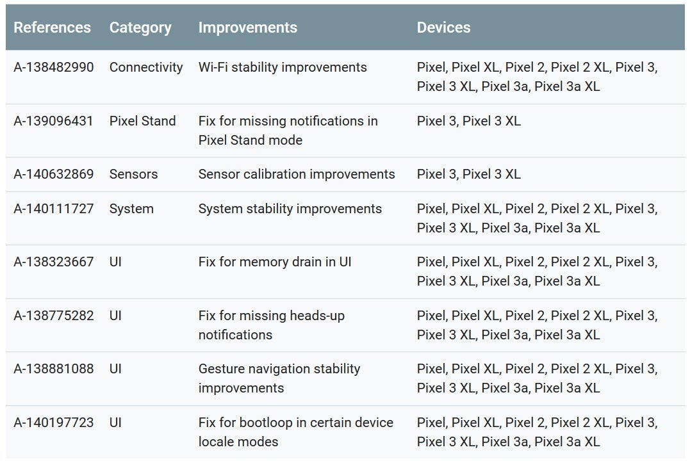Select reference A-138323667
This screenshot has height=461, width=690.
point(53,262)
